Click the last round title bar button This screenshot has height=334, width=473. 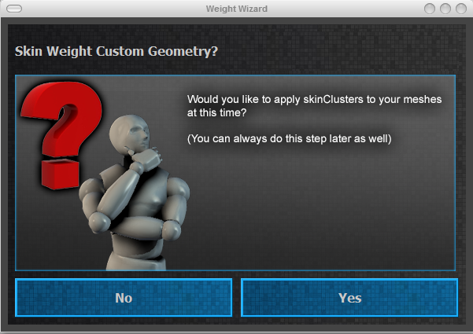tap(461, 9)
